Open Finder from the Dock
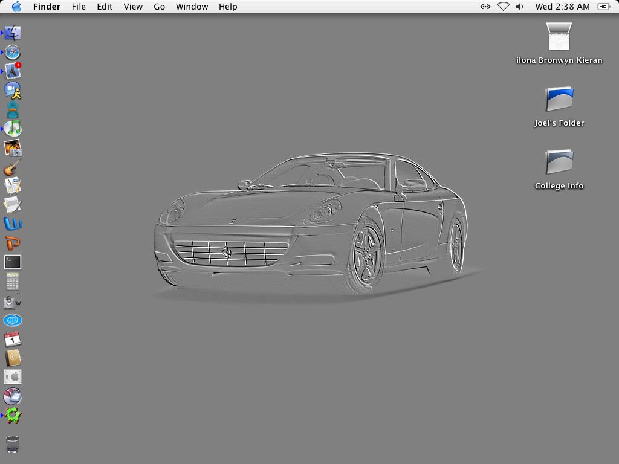 click(13, 33)
